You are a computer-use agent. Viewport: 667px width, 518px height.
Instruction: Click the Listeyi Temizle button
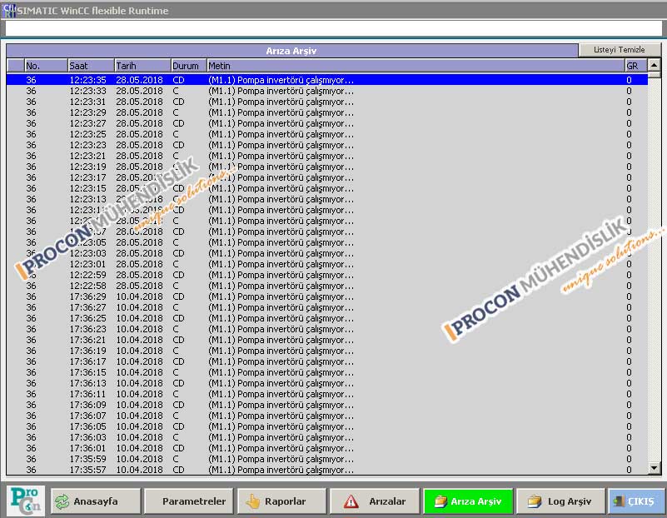[x=620, y=50]
